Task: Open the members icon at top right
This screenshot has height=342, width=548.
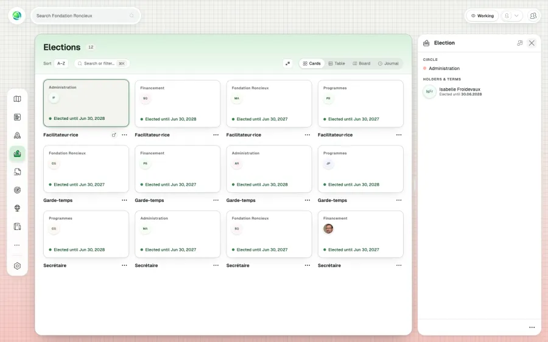Action: [x=533, y=16]
